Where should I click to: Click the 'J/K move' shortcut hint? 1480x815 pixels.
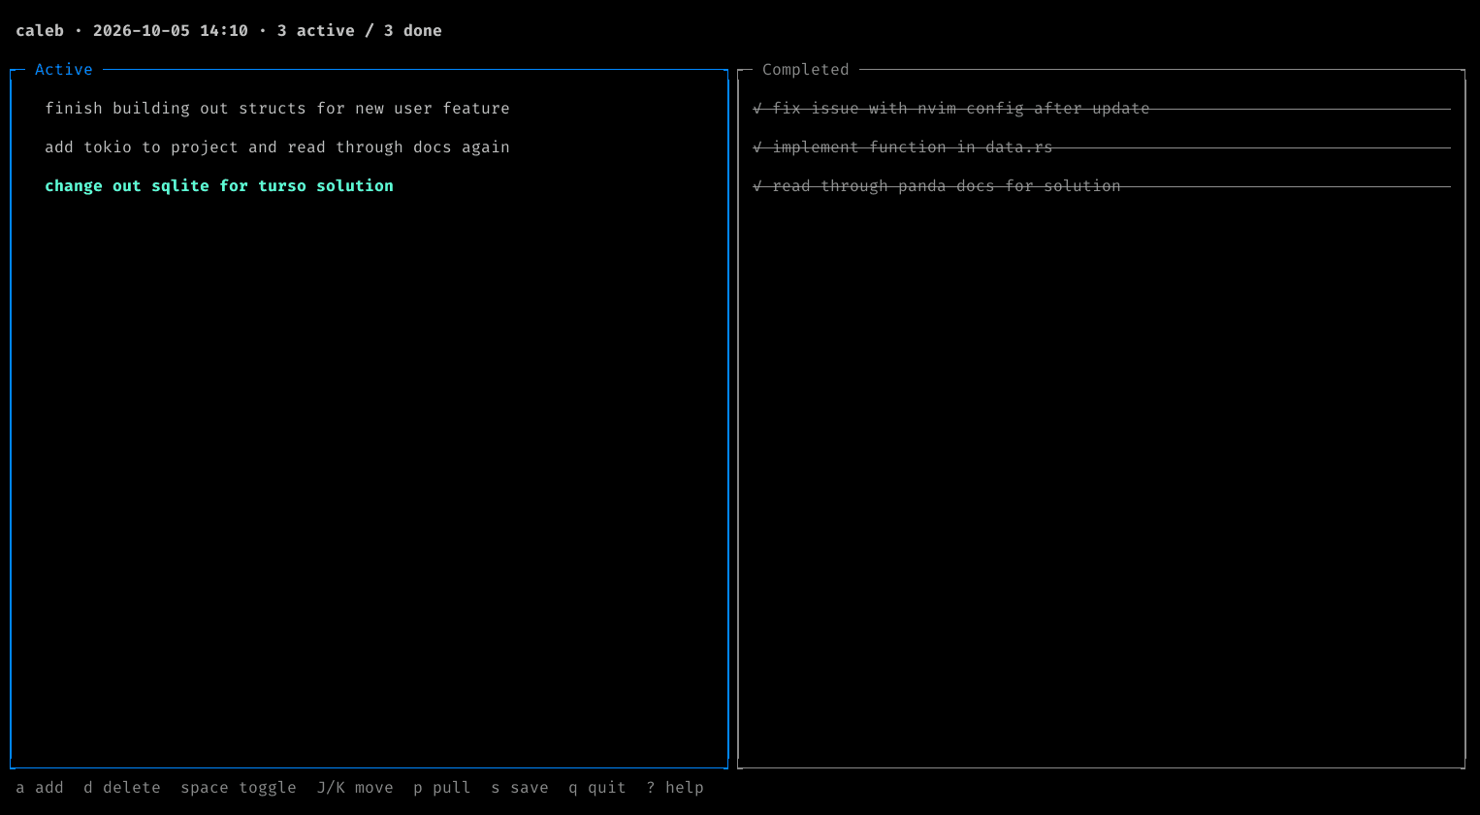click(355, 788)
